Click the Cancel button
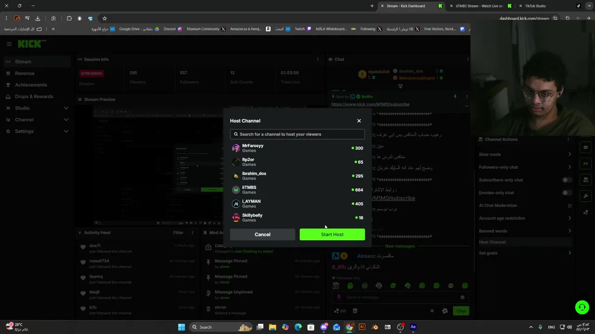The height and width of the screenshot is (334, 595). (262, 234)
